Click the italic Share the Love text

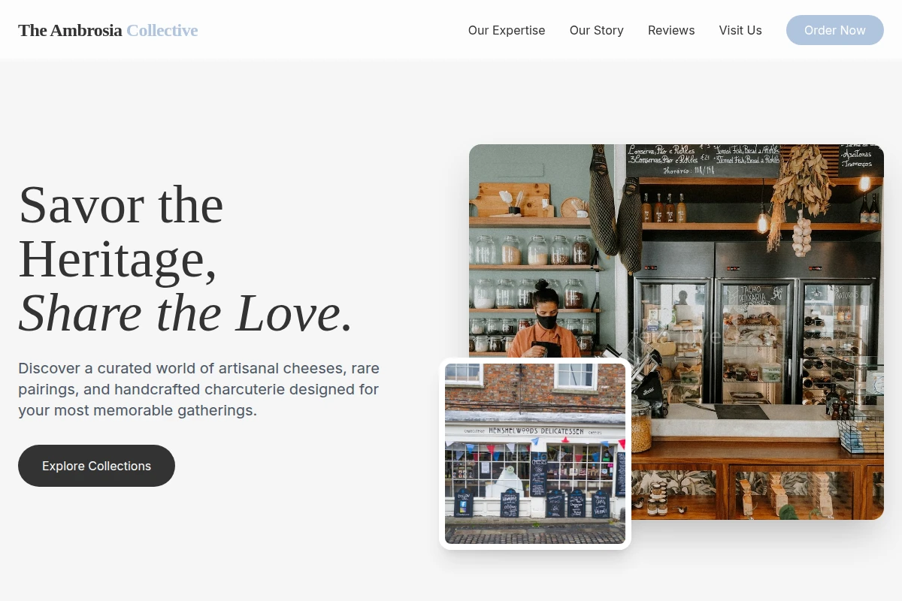(x=186, y=313)
